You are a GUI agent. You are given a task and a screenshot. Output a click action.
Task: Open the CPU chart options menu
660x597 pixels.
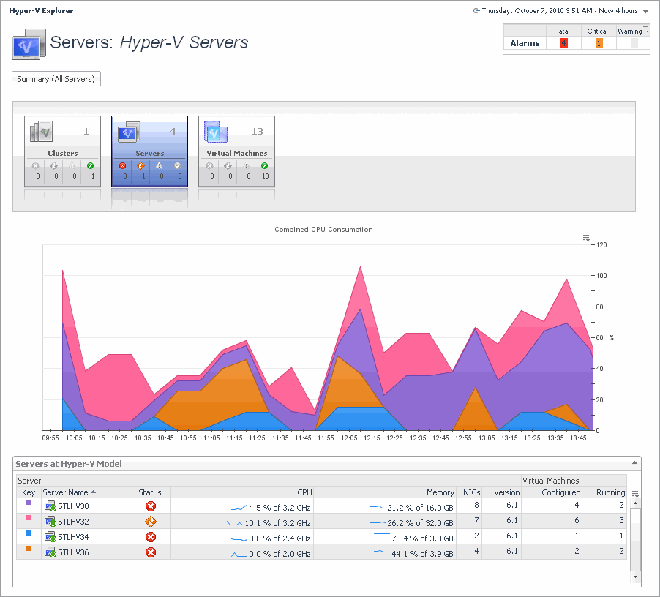tap(586, 238)
